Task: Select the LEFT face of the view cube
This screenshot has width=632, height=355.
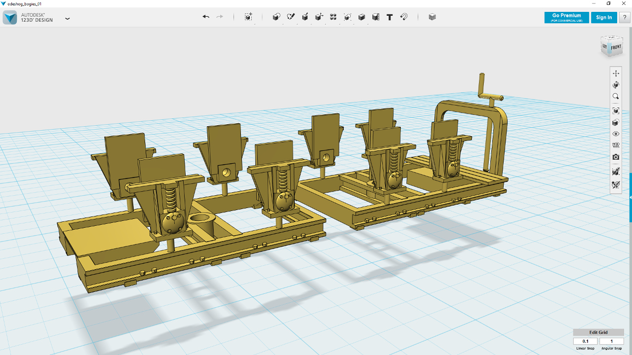Action: pyautogui.click(x=605, y=45)
